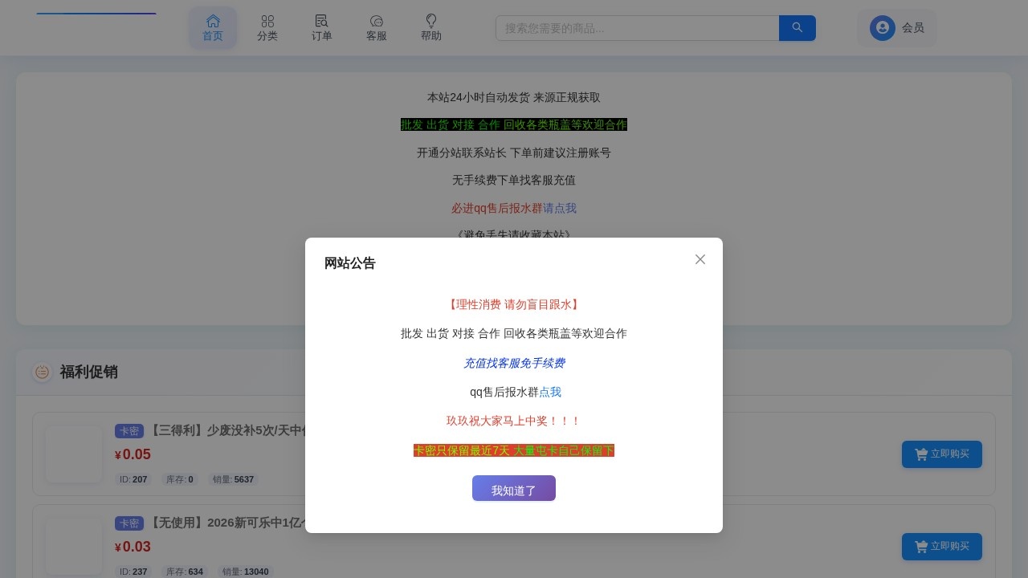The image size is (1028, 578).
Task: Open the 订单 orders tab
Action: (x=322, y=28)
